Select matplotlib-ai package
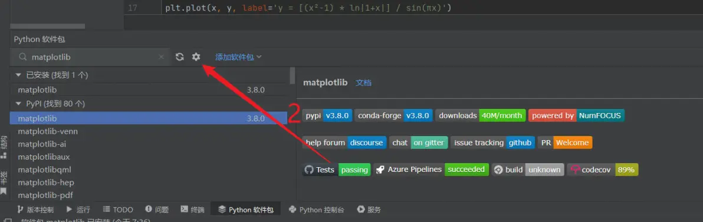The height and width of the screenshot is (222, 703). [x=149, y=144]
